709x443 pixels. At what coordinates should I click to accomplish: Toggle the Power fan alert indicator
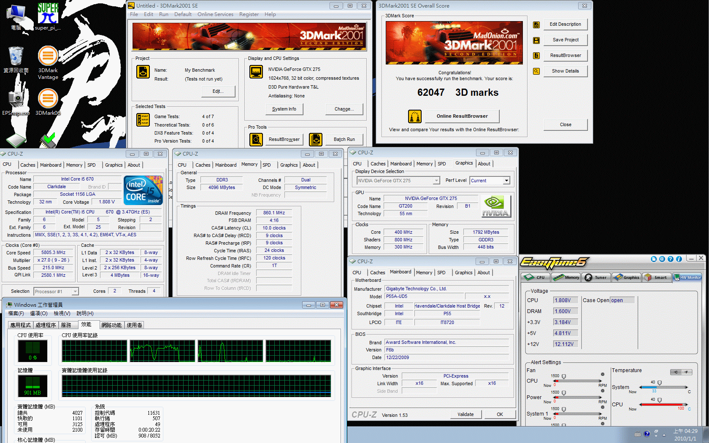pyautogui.click(x=602, y=391)
